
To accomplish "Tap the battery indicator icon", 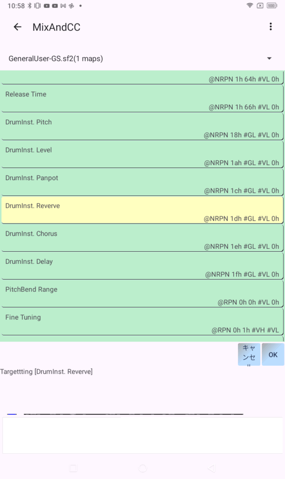I will [x=272, y=6].
